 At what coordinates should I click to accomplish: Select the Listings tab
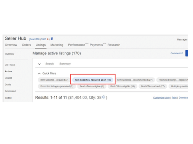(41, 45)
